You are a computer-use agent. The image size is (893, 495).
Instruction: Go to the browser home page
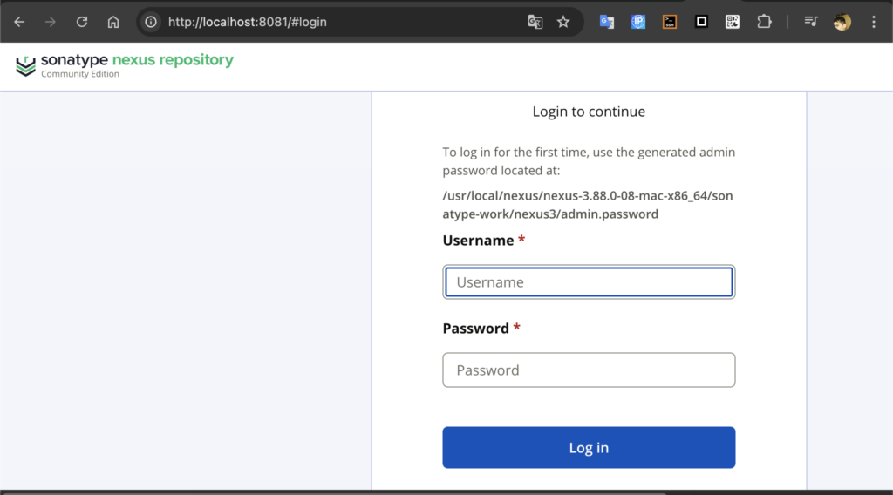[113, 22]
